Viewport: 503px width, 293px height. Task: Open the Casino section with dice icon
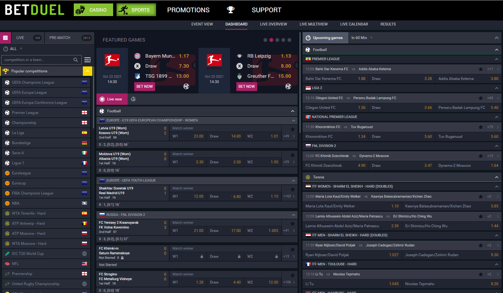click(x=93, y=10)
